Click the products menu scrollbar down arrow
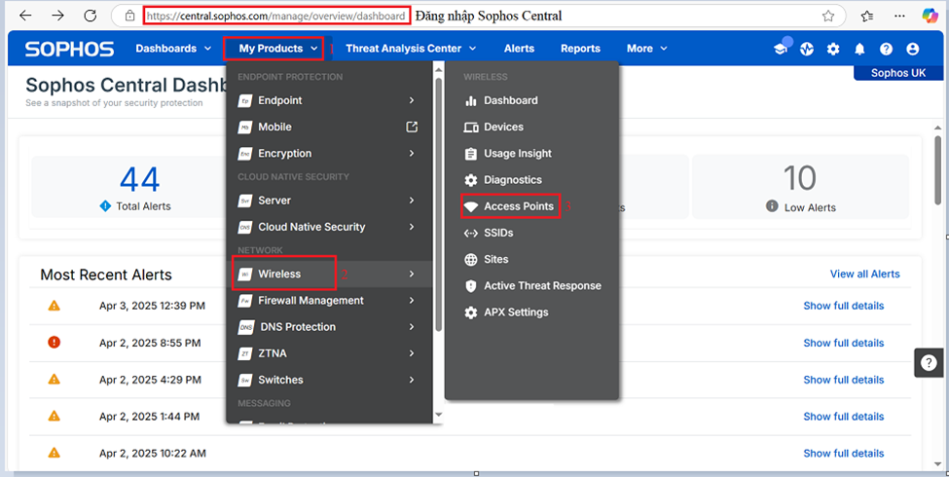The image size is (949, 477). click(438, 416)
